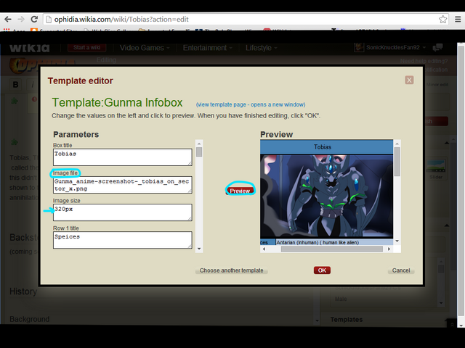Click the Wikia logo in the header

(29, 48)
